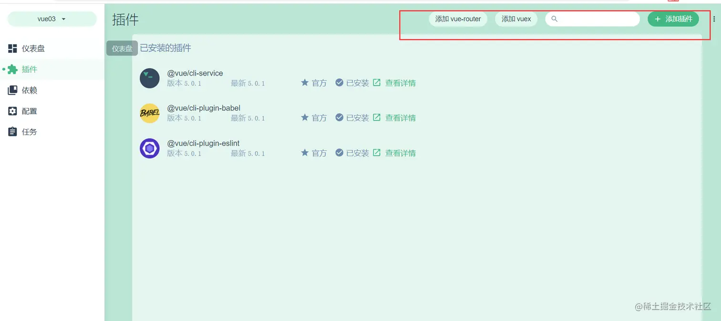Image resolution: width=721 pixels, height=321 pixels.
Task: Click the search magnifier icon
Action: [555, 19]
